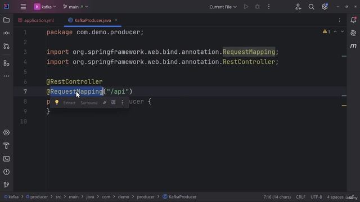The image size is (360, 202).
Task: Open the Pull Requests tool window
Action: pos(6,46)
